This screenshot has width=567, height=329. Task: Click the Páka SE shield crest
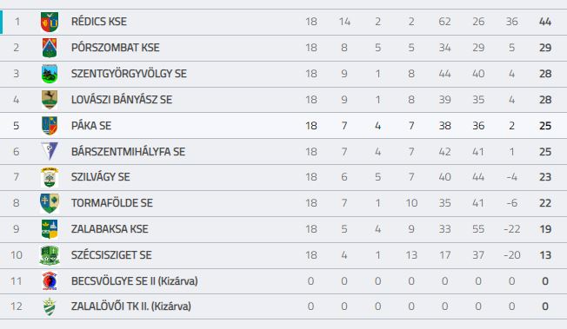[x=50, y=126]
